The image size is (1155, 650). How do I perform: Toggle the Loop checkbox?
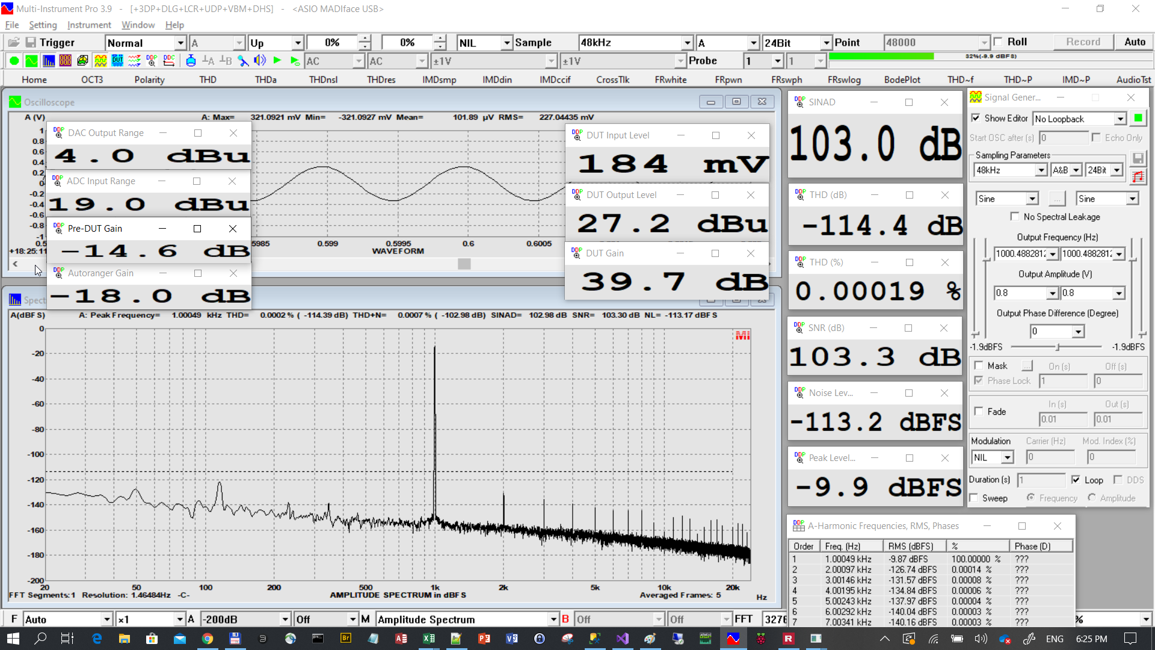click(1076, 480)
